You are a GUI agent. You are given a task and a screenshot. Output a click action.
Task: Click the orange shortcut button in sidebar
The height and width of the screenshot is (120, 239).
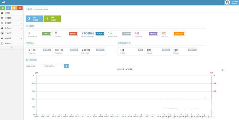(14, 8)
